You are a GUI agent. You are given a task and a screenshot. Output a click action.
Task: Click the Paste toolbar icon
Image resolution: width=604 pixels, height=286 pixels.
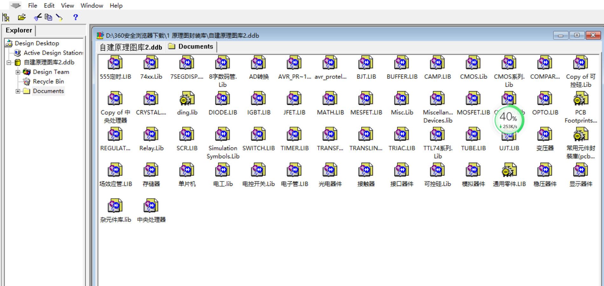tap(59, 17)
